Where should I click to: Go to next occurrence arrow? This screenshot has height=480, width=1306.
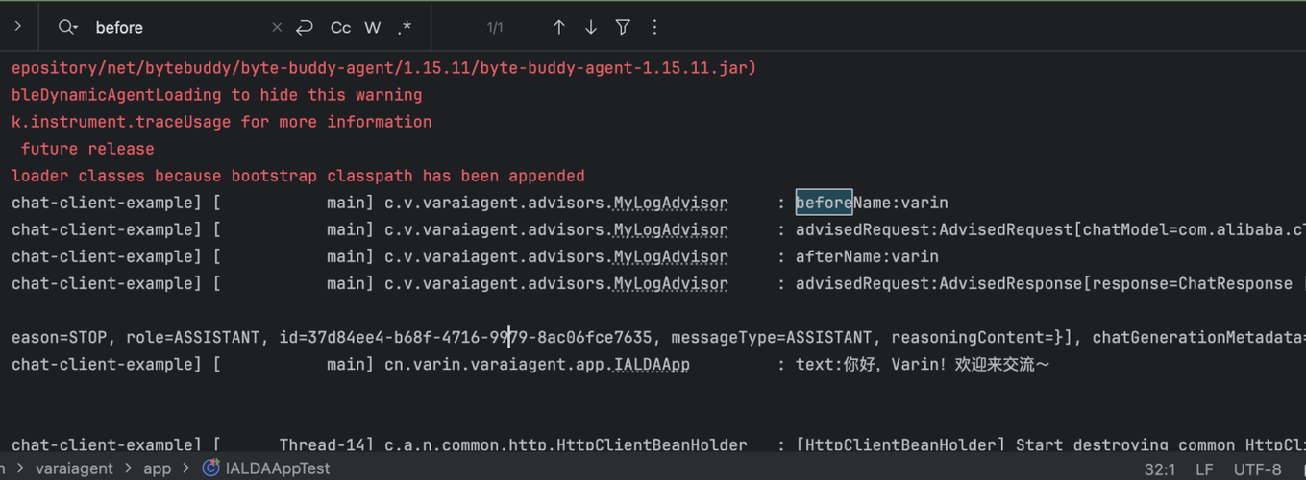tap(591, 28)
